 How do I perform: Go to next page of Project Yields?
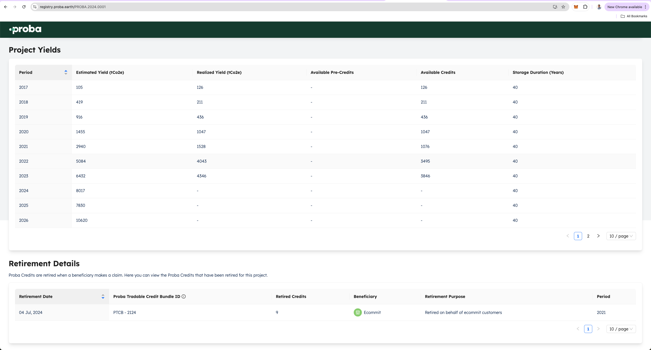[598, 236]
